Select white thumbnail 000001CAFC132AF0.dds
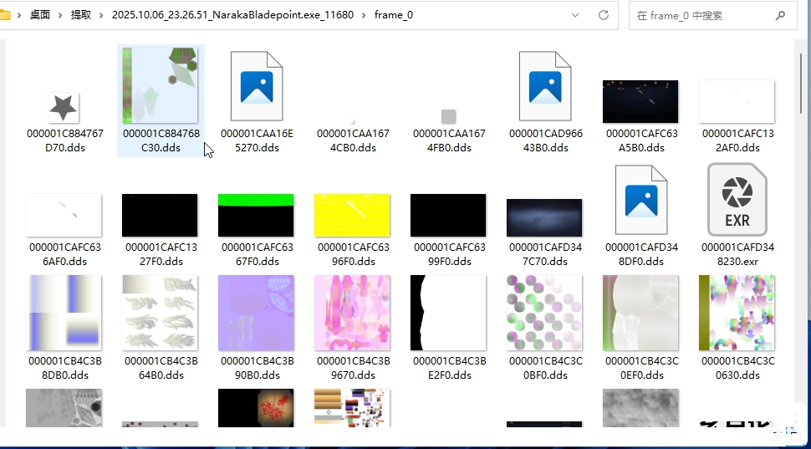The image size is (811, 449). pos(737,101)
